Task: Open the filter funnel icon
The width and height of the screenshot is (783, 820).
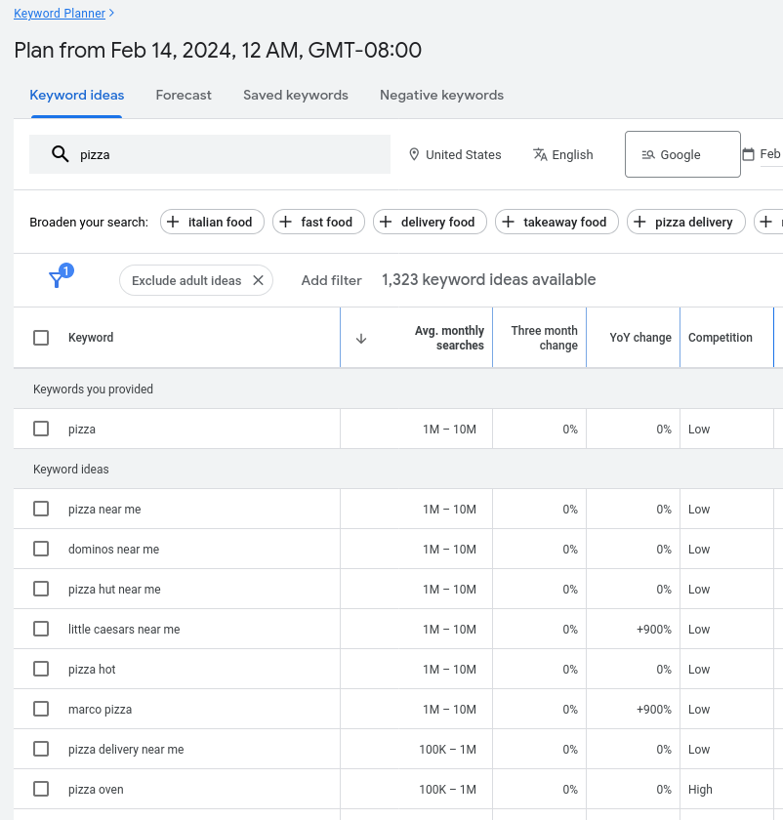Action: point(57,278)
